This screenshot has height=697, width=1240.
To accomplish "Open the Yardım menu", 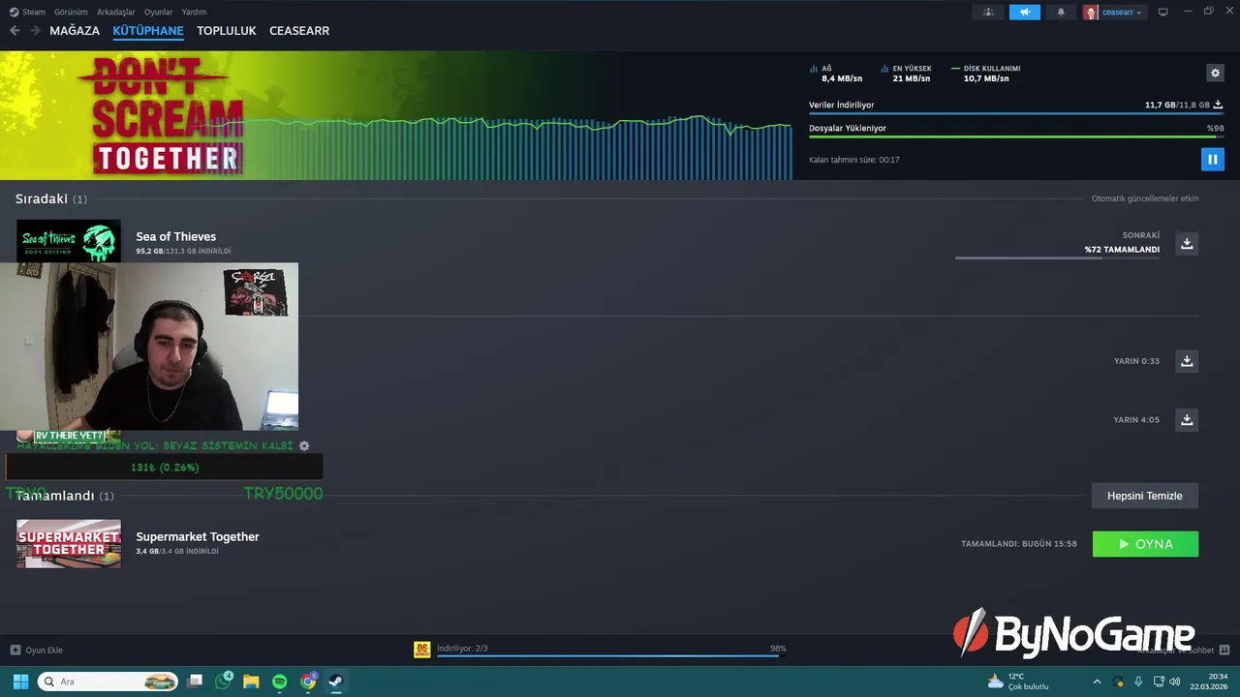I will pyautogui.click(x=194, y=12).
